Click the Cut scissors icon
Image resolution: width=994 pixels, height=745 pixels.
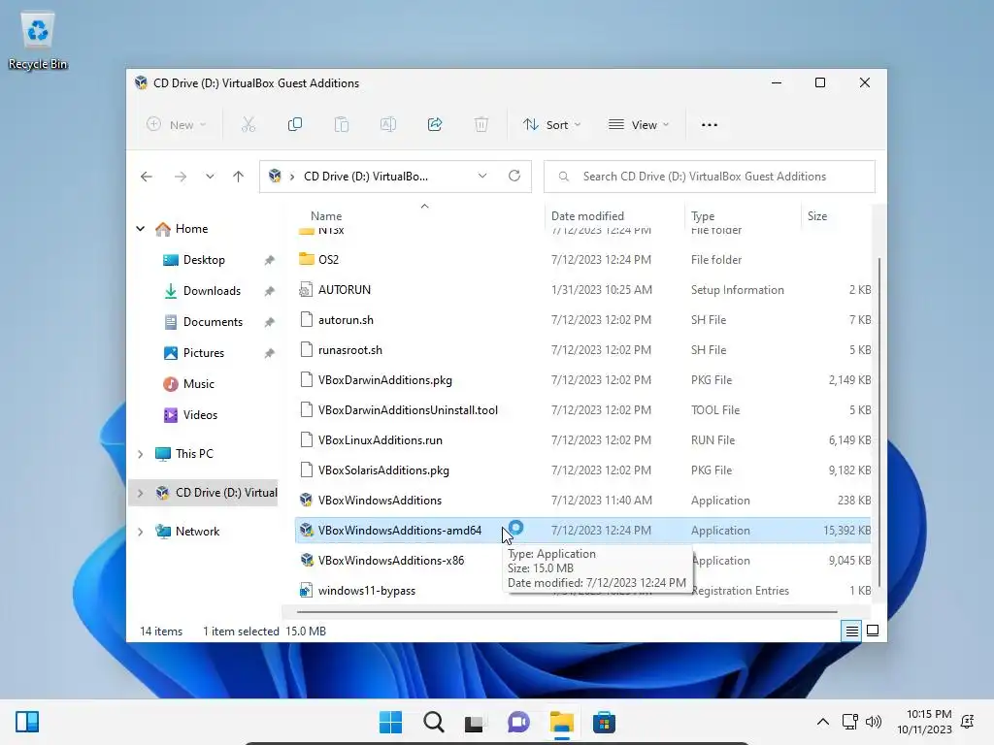(248, 125)
